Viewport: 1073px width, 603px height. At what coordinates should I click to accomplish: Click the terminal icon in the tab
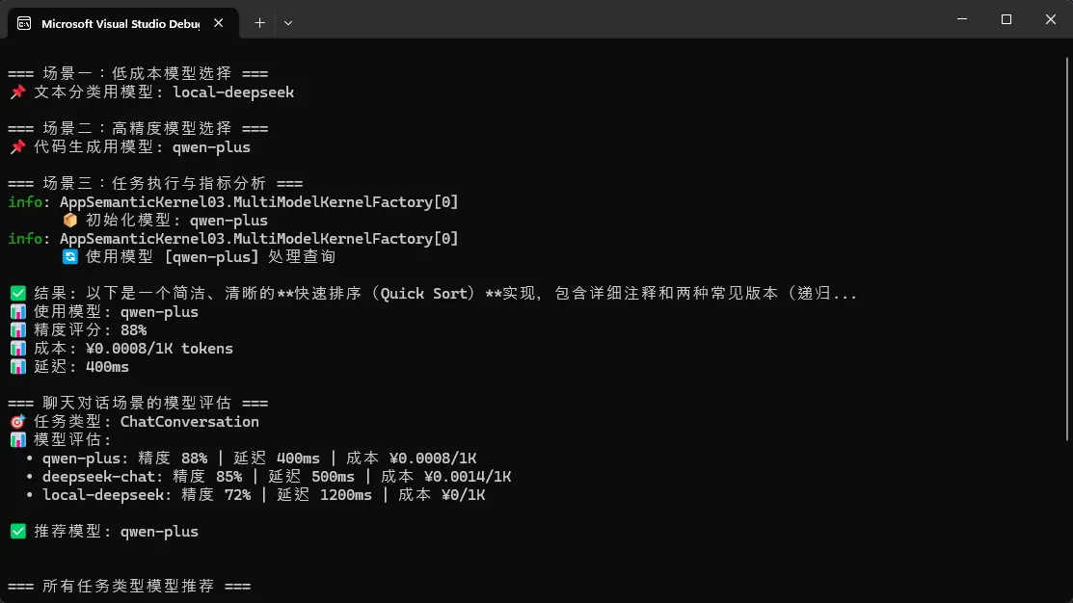(24, 23)
